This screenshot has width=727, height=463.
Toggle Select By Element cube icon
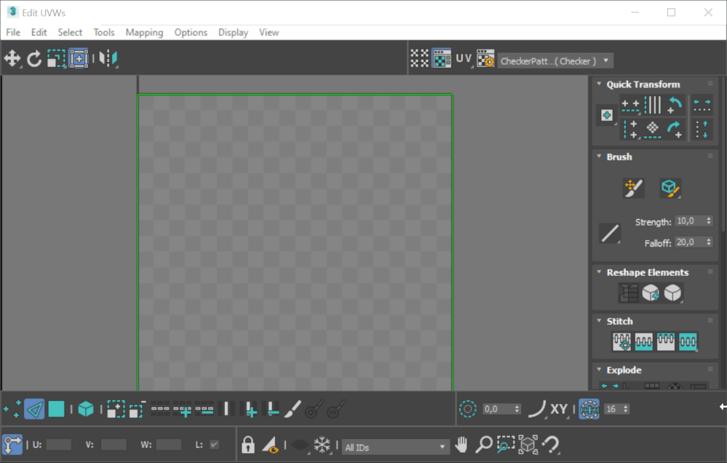(x=86, y=408)
